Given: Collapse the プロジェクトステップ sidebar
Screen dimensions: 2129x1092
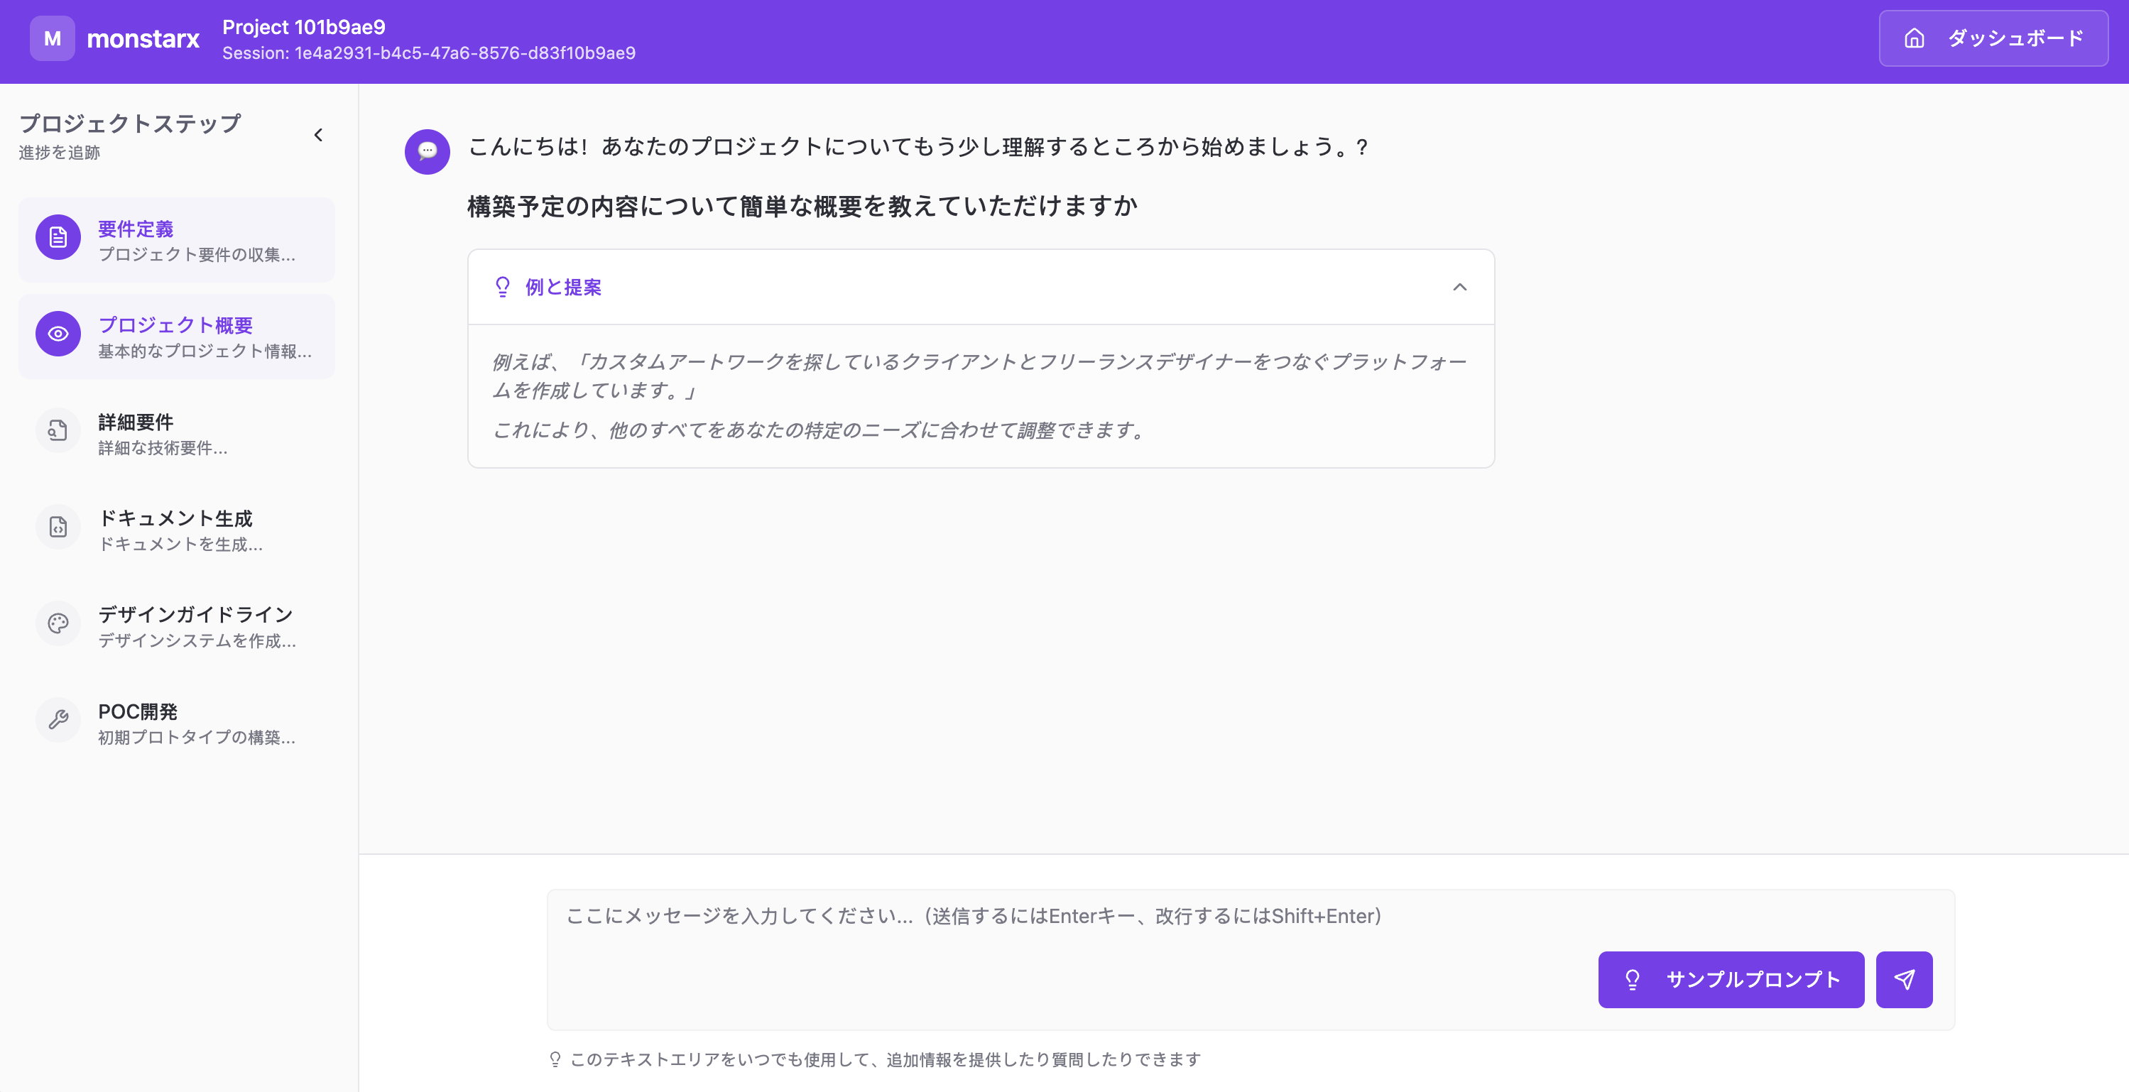Looking at the screenshot, I should [318, 135].
